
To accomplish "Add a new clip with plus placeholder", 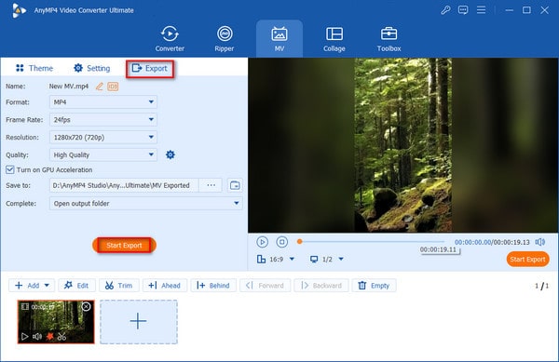I will point(138,321).
